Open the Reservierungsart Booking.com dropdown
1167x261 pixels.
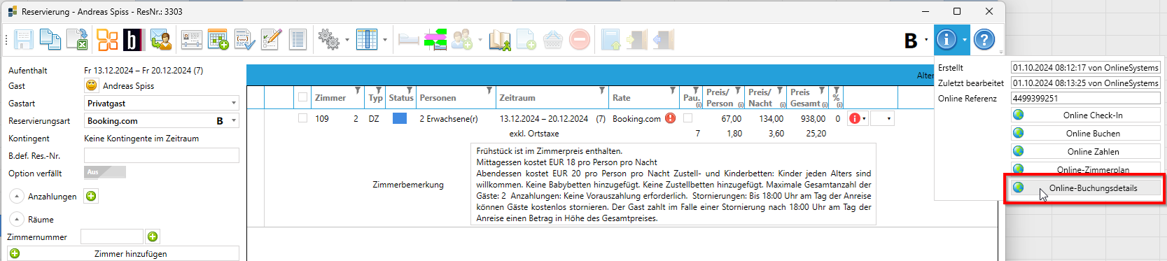(x=233, y=120)
